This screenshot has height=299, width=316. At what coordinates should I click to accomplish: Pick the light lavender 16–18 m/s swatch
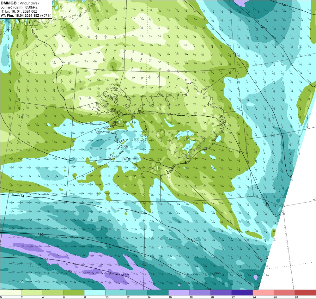pos(179,293)
